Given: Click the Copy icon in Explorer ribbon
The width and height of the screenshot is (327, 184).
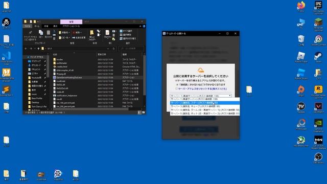Looking at the screenshot, I should [x=41, y=34].
